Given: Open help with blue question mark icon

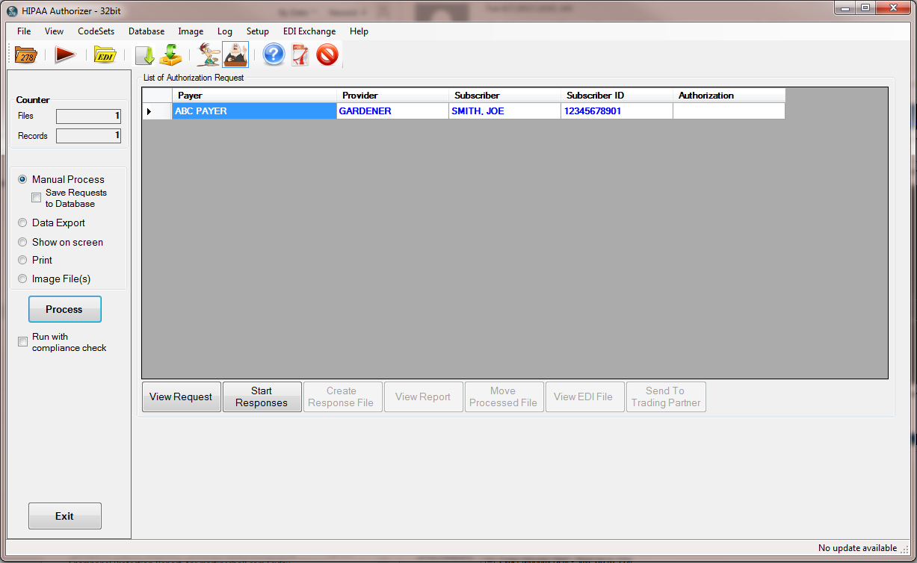Looking at the screenshot, I should [274, 55].
